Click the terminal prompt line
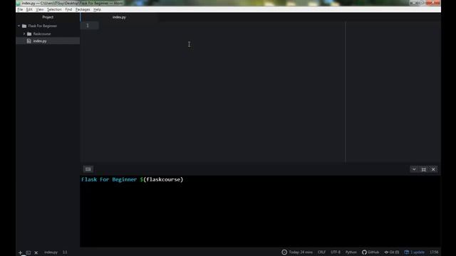456x256 pixels. [x=133, y=179]
